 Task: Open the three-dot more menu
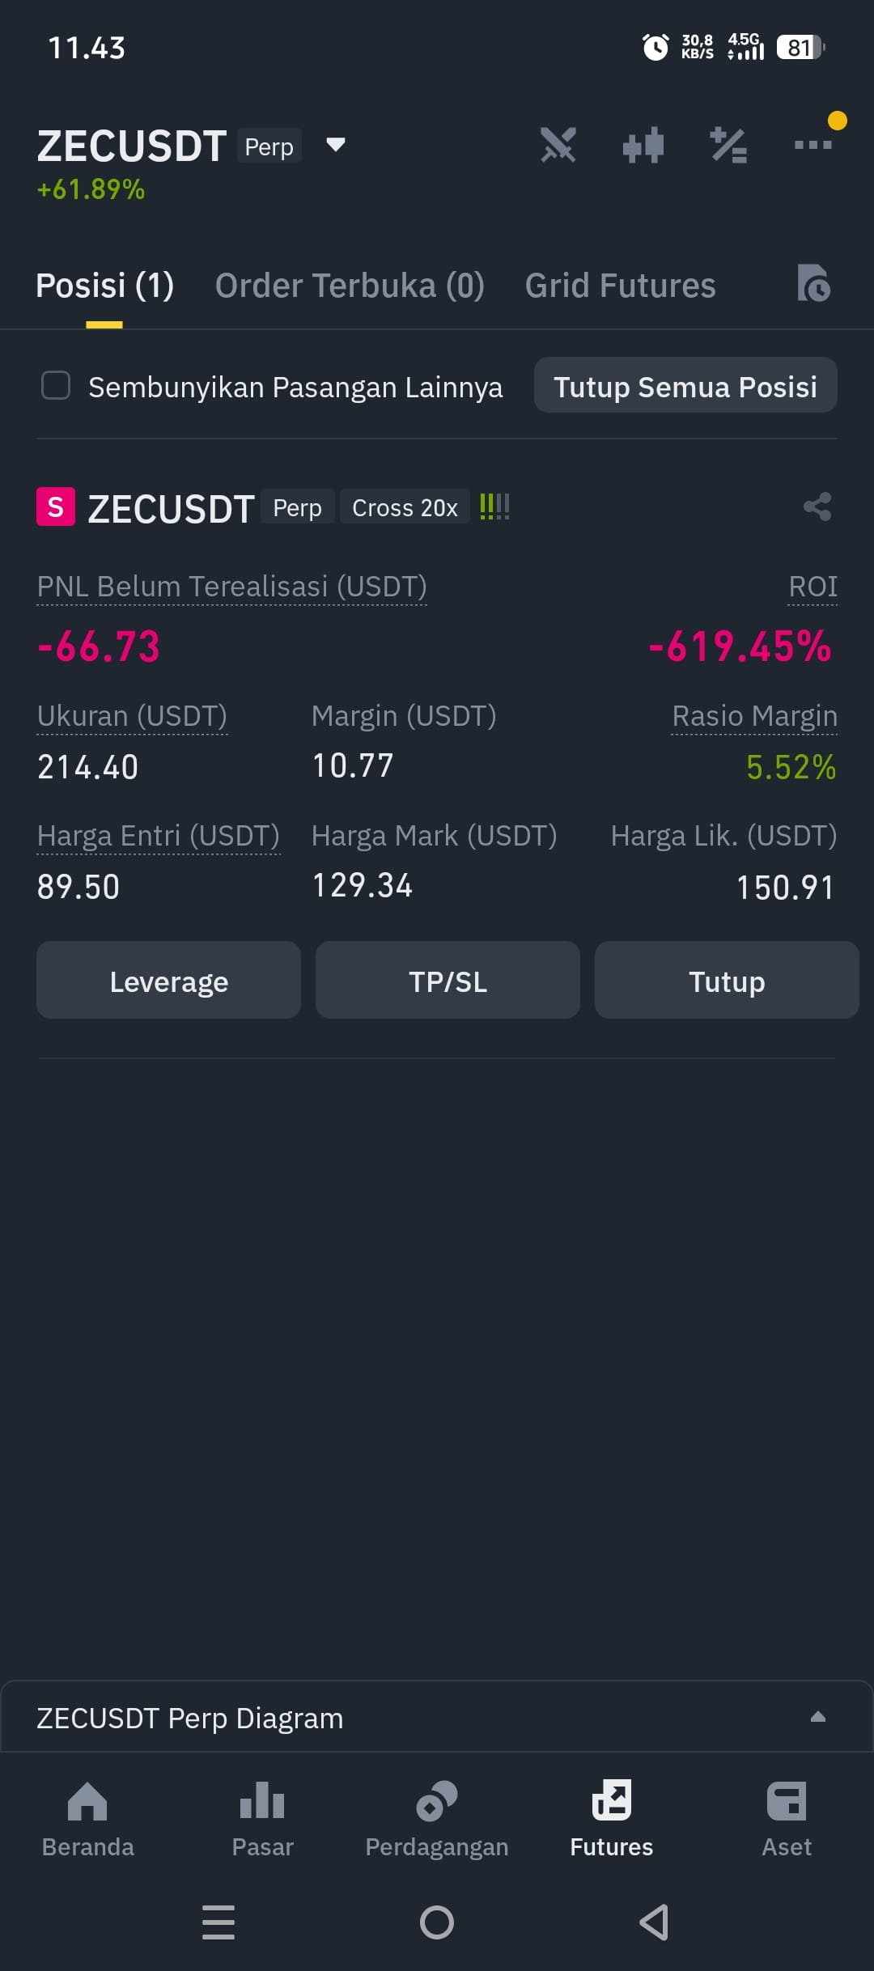click(813, 145)
